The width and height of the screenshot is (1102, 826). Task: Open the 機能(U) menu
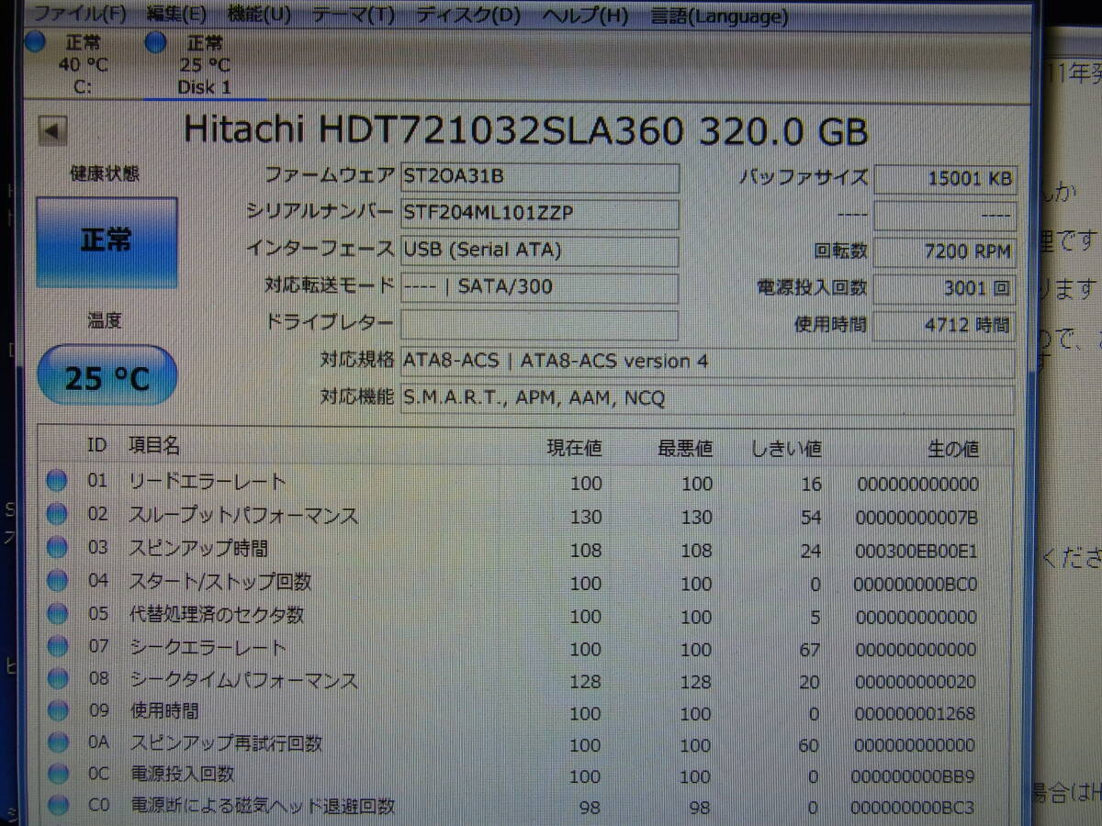tap(258, 14)
